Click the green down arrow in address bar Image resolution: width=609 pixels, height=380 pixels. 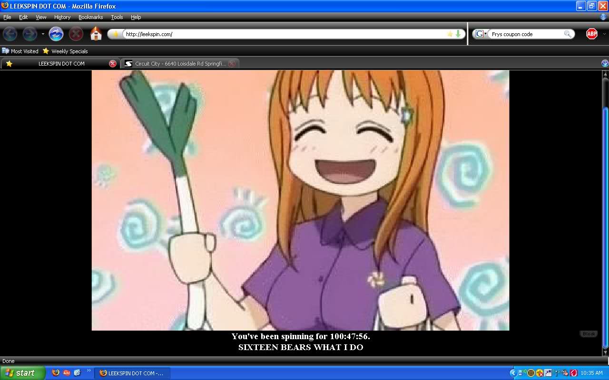(458, 34)
